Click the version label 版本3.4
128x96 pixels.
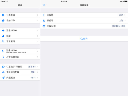click(32, 67)
